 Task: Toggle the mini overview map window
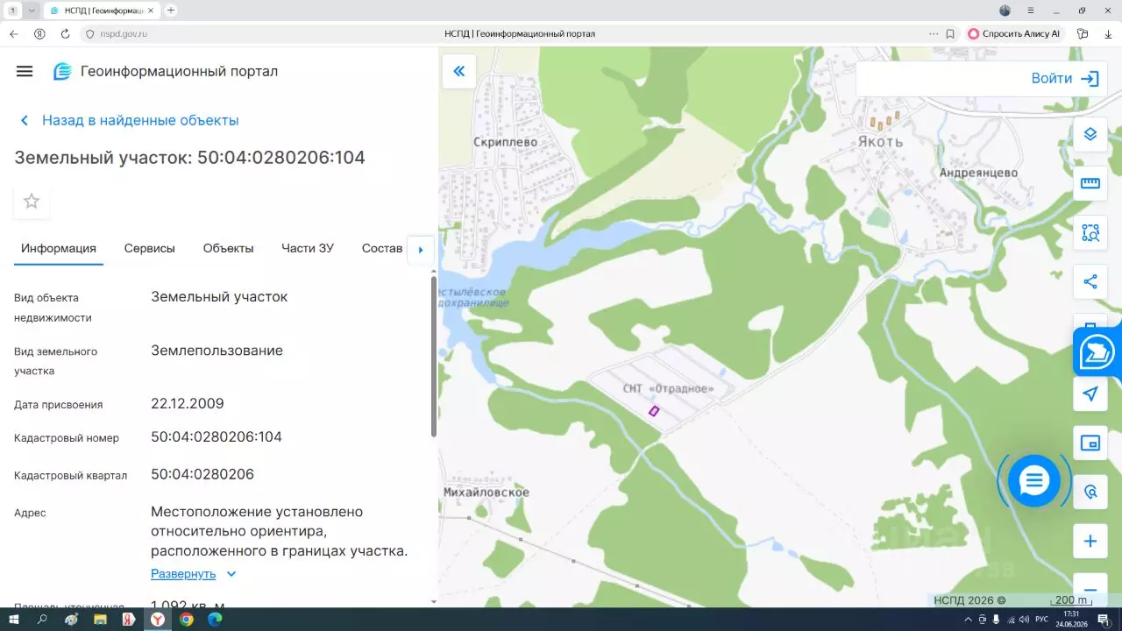pos(1090,443)
